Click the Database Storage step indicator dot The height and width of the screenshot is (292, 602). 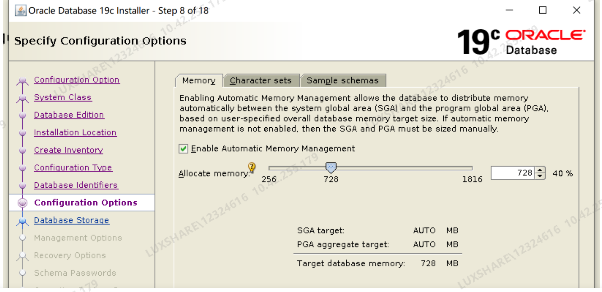point(23,220)
